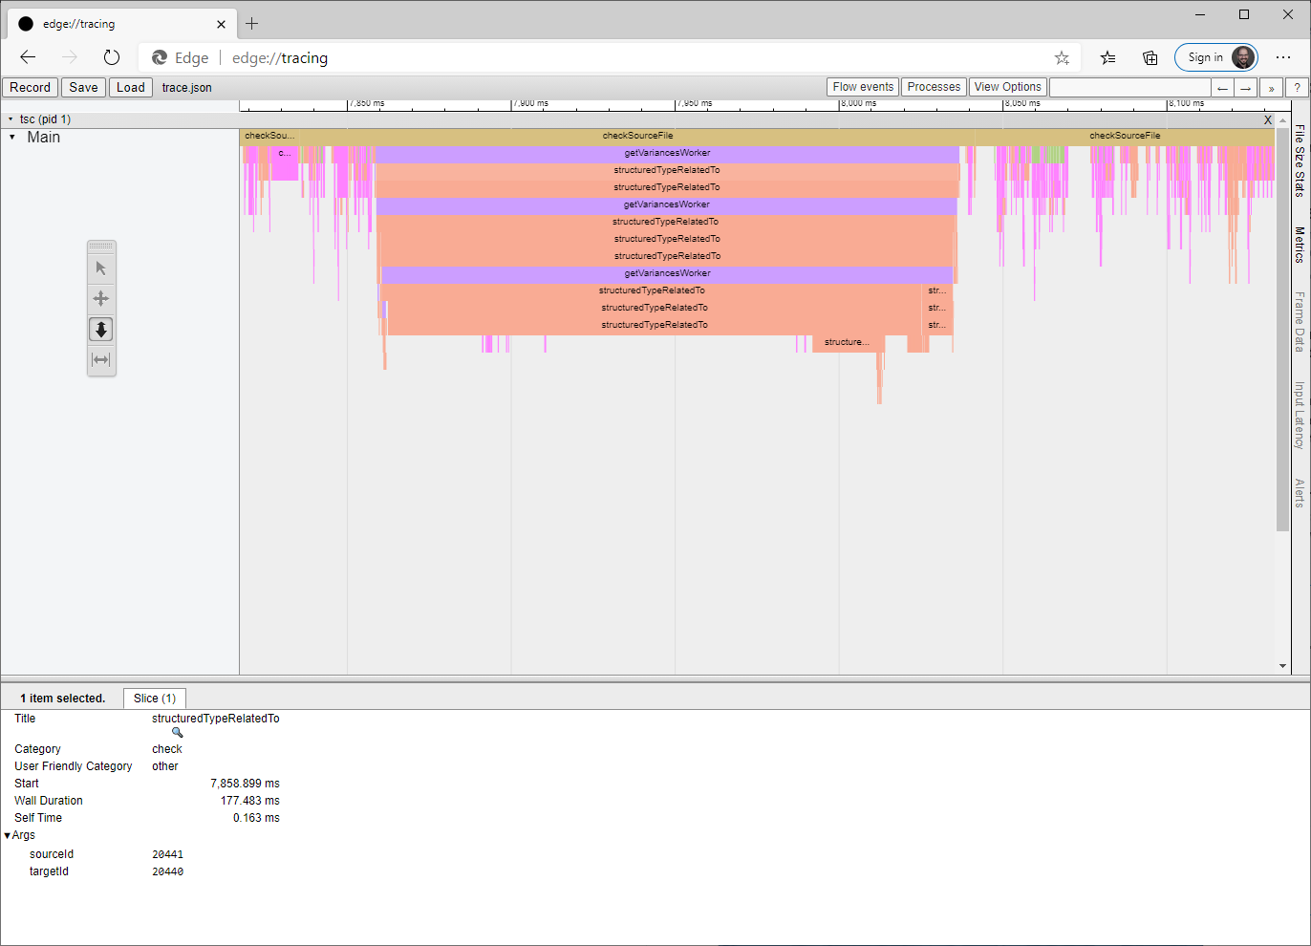The width and height of the screenshot is (1311, 946).
Task: Click the Category value check
Action: (166, 749)
